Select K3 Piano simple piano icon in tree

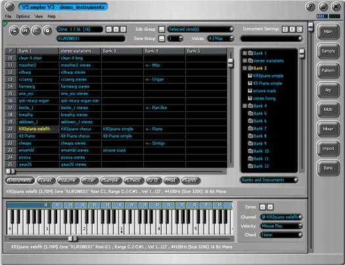tap(250, 84)
